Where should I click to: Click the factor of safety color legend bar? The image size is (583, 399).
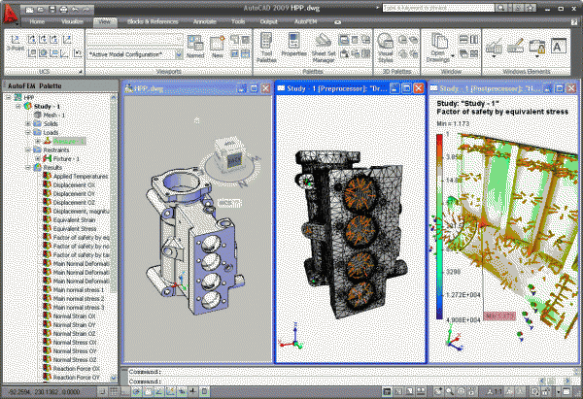click(439, 226)
